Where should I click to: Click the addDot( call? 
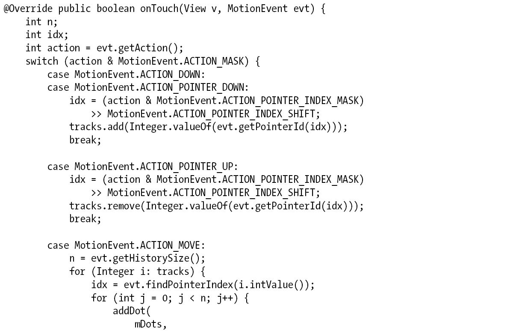[x=132, y=311]
